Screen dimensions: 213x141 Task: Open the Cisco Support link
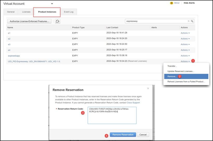(133, 103)
